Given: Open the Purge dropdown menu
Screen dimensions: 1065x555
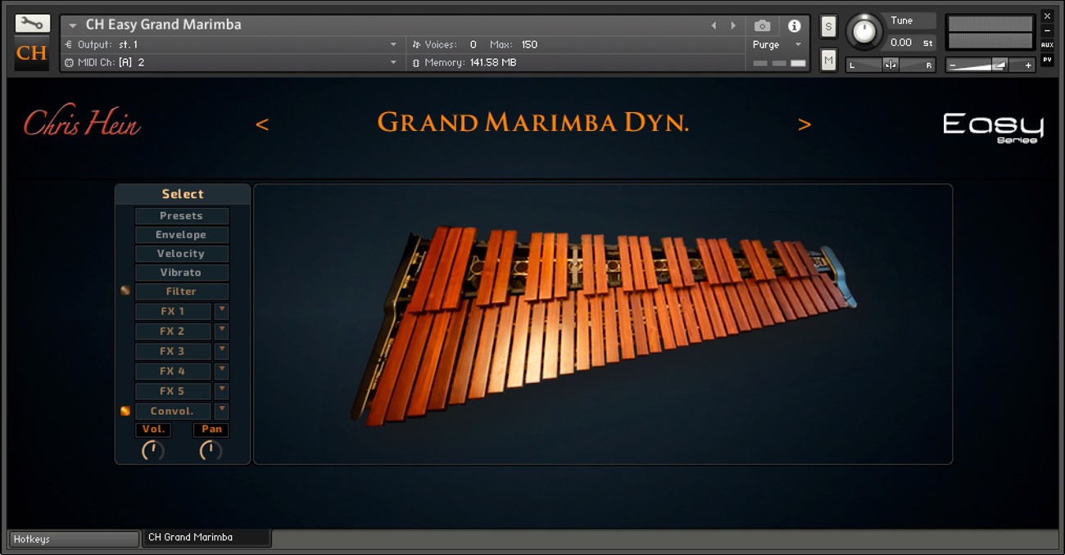Looking at the screenshot, I should tap(798, 45).
